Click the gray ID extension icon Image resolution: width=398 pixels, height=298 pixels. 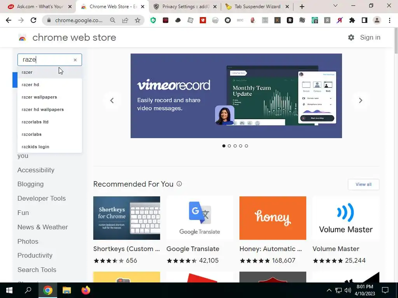pos(190,20)
